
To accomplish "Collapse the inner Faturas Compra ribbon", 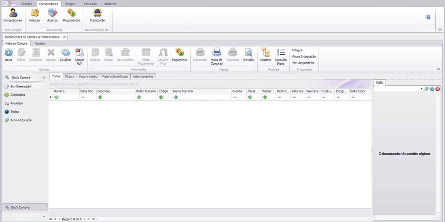I will pos(438,69).
